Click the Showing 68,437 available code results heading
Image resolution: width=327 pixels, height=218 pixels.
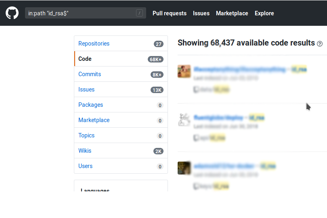[x=246, y=43]
